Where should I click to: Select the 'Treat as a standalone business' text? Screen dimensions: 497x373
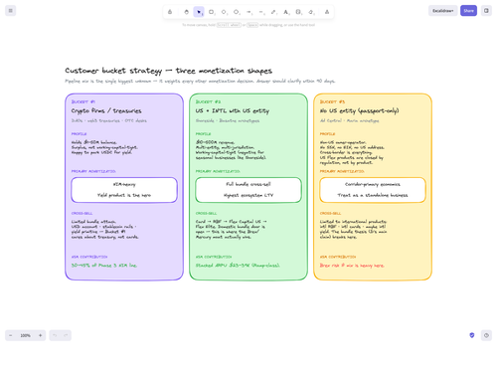373,195
